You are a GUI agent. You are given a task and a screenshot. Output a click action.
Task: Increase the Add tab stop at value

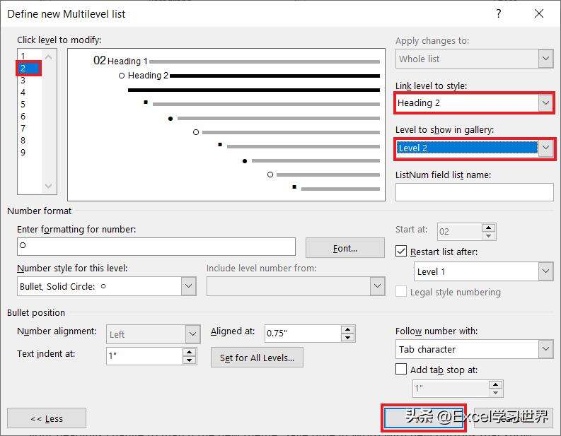(x=495, y=384)
